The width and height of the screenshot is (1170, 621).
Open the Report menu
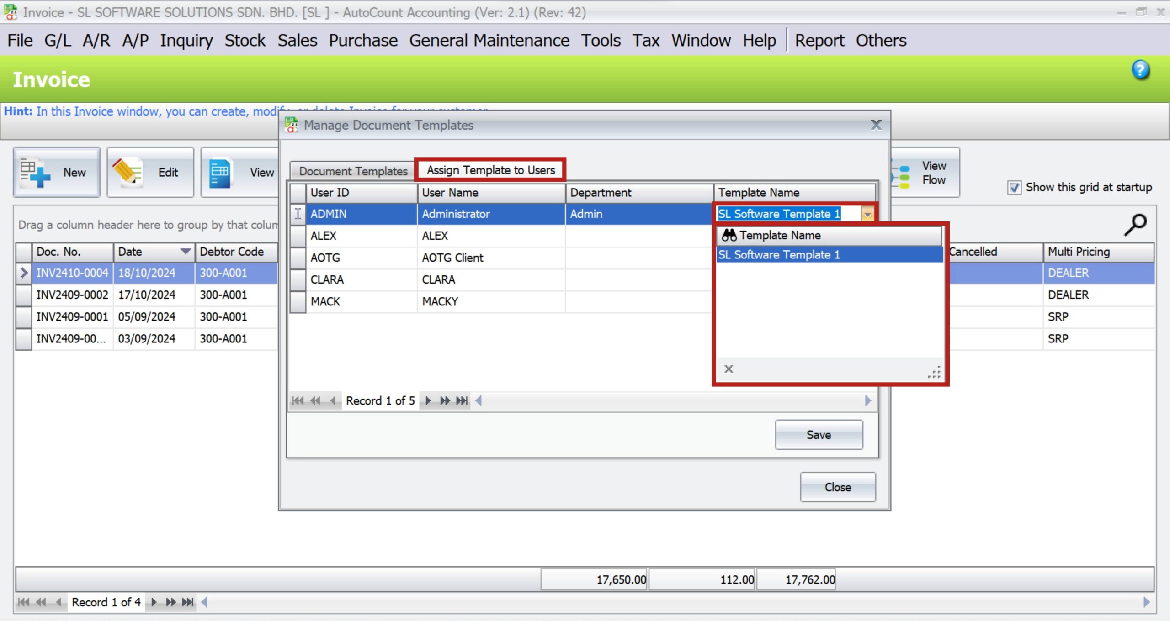pyautogui.click(x=820, y=40)
